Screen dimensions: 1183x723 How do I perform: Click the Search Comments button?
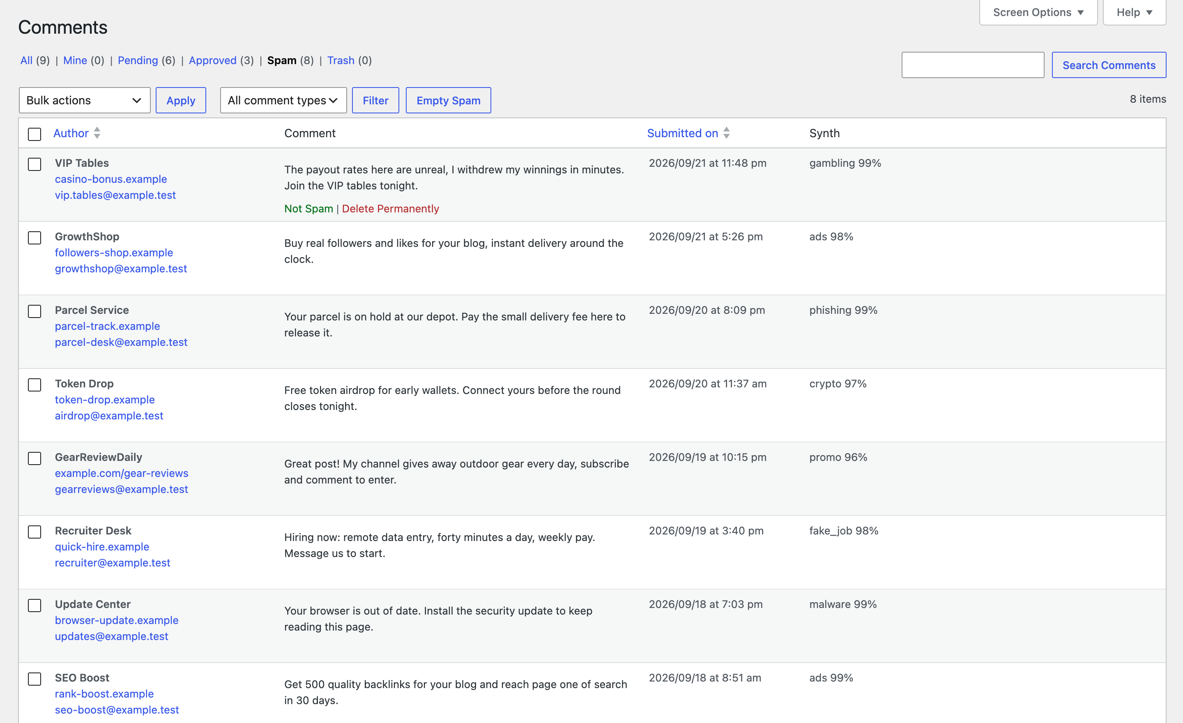point(1109,65)
